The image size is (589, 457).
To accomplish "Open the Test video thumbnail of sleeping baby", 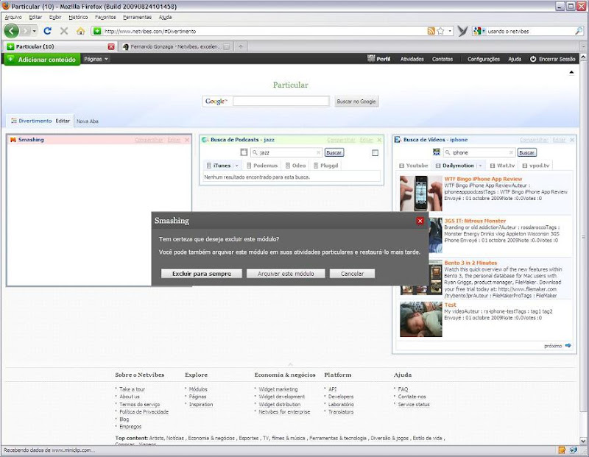I will (420, 319).
